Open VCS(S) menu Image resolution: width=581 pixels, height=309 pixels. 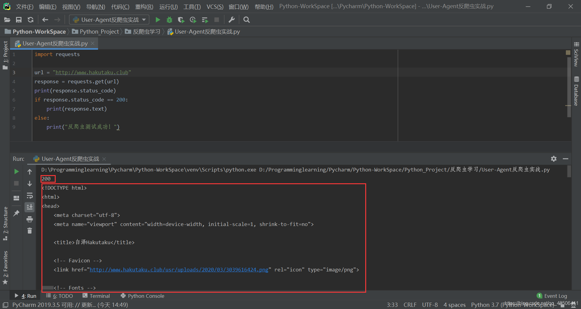click(x=215, y=7)
